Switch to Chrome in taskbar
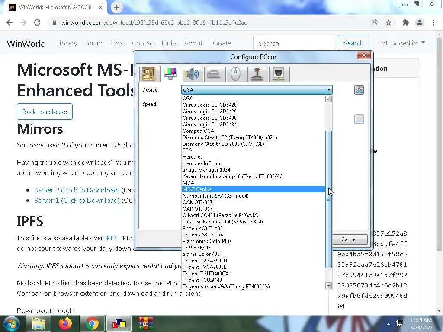The width and height of the screenshot is (443, 332). click(92, 323)
